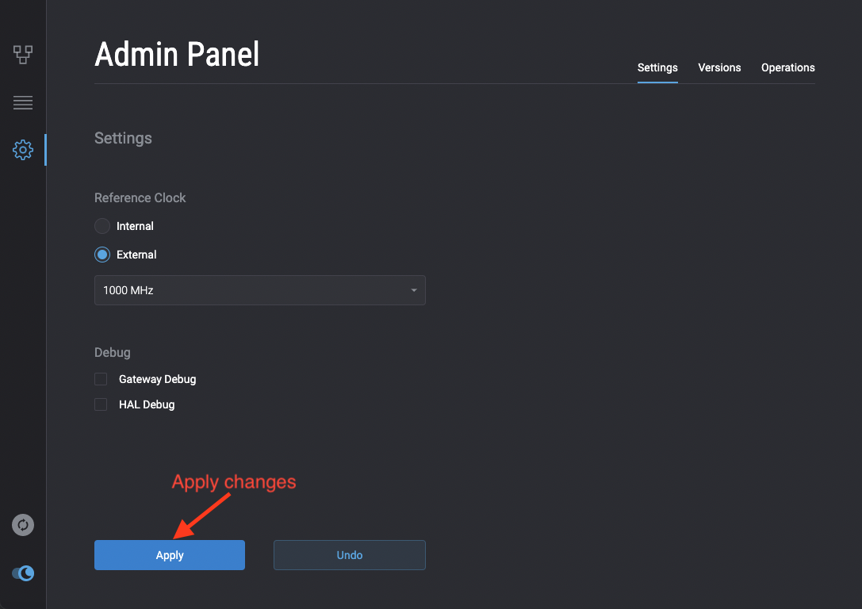Click the settings gear icon in sidebar
This screenshot has width=862, height=609.
[x=23, y=149]
